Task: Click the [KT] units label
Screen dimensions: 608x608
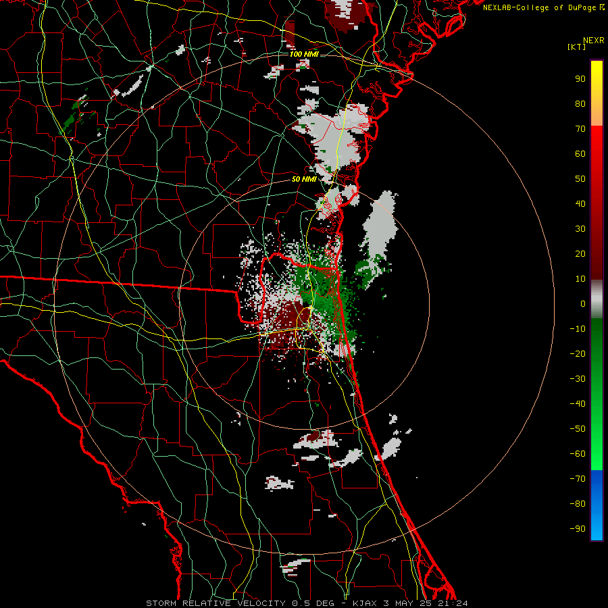Action: click(576, 47)
